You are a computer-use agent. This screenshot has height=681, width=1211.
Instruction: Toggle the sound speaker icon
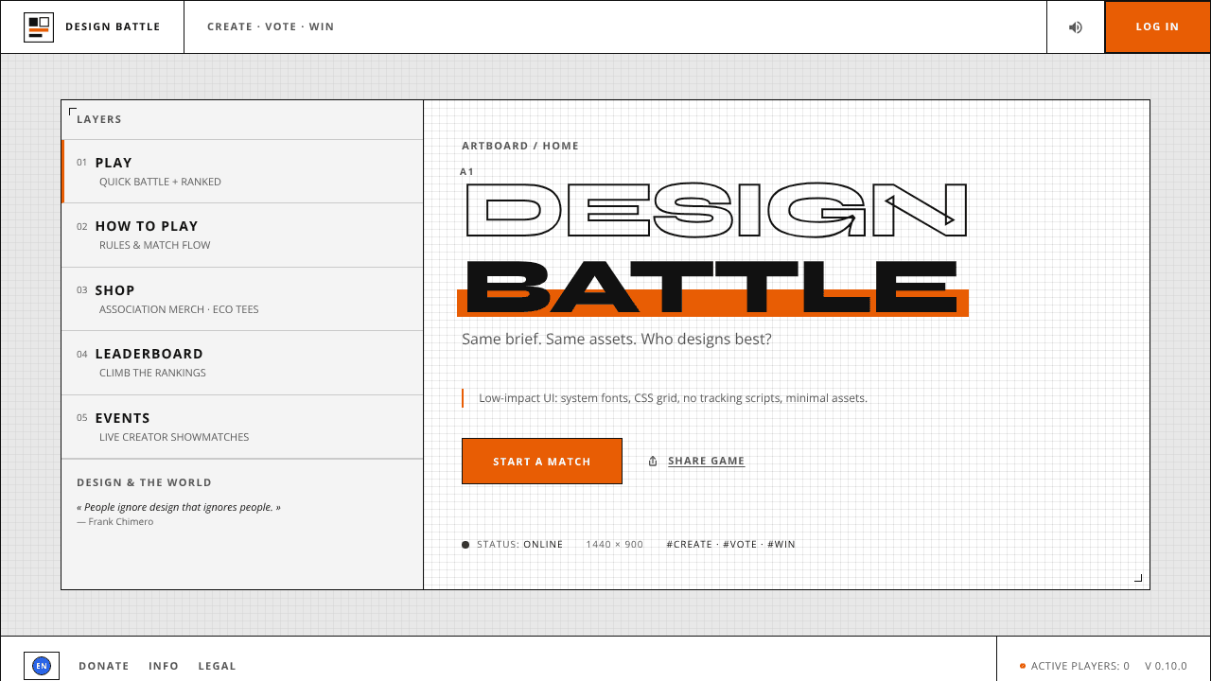coord(1076,27)
